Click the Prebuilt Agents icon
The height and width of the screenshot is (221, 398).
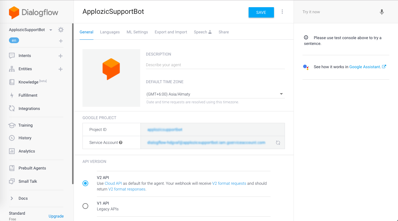[12, 168]
